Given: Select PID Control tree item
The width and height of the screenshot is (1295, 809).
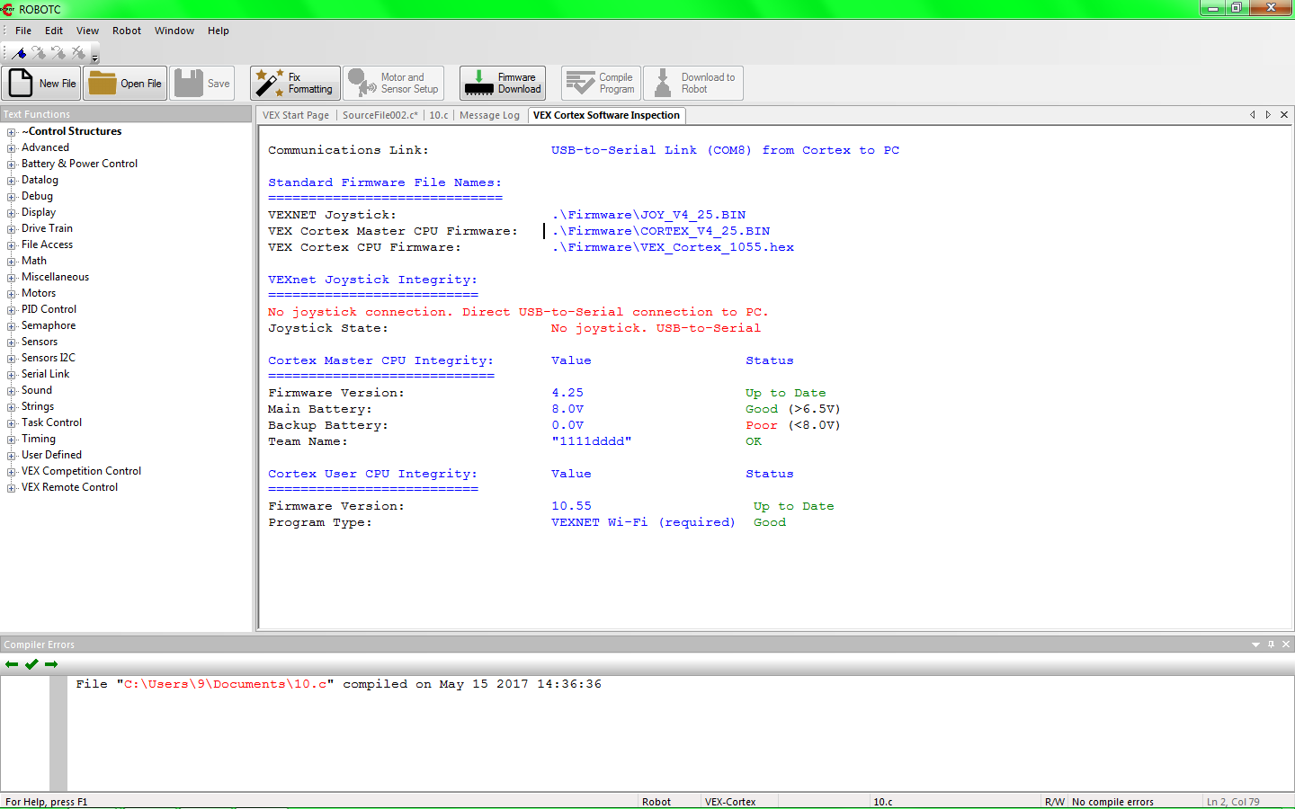Looking at the screenshot, I should [x=49, y=309].
